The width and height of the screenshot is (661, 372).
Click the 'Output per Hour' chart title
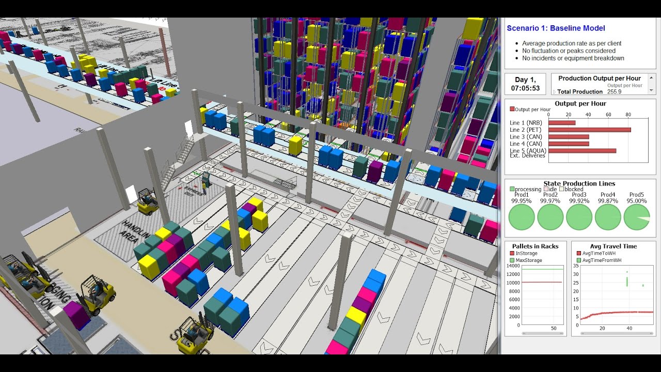(x=580, y=103)
